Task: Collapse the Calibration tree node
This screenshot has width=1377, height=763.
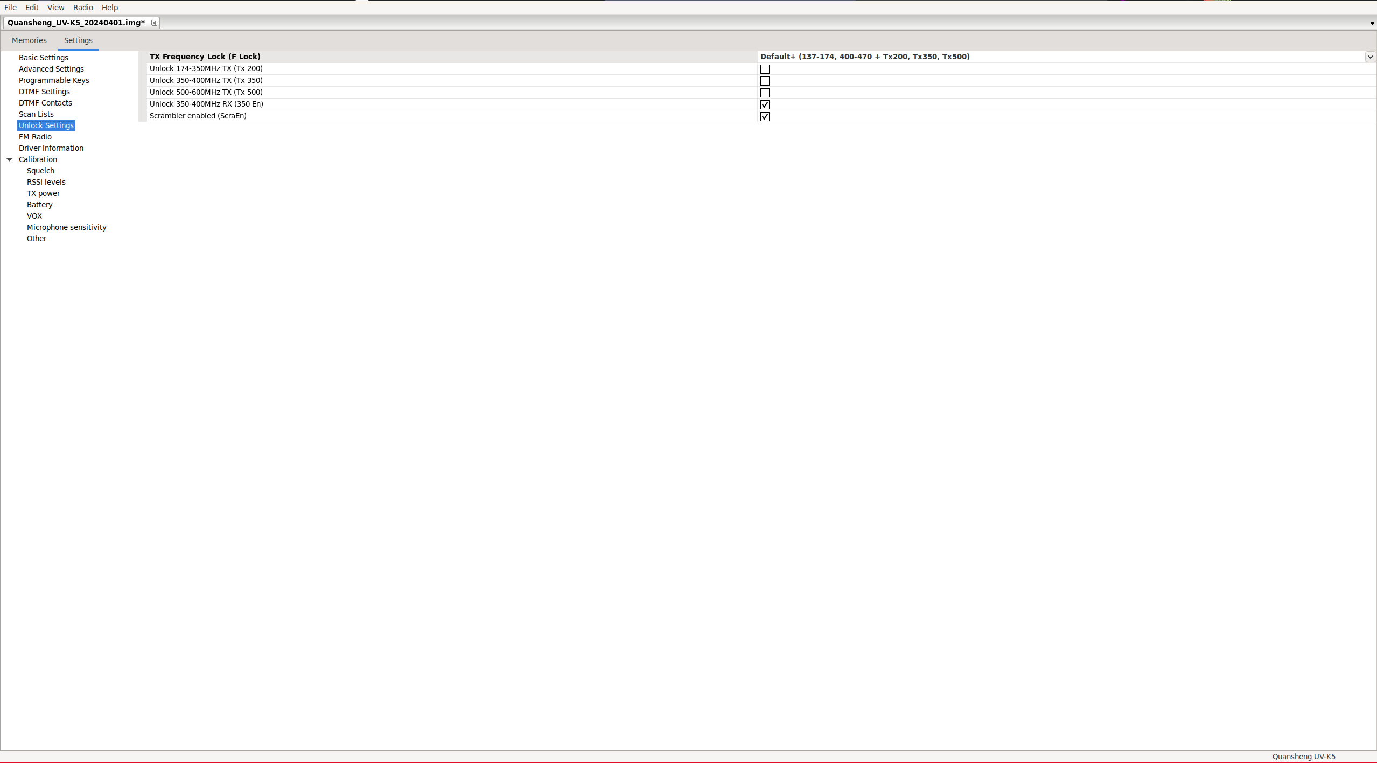Action: [10, 159]
